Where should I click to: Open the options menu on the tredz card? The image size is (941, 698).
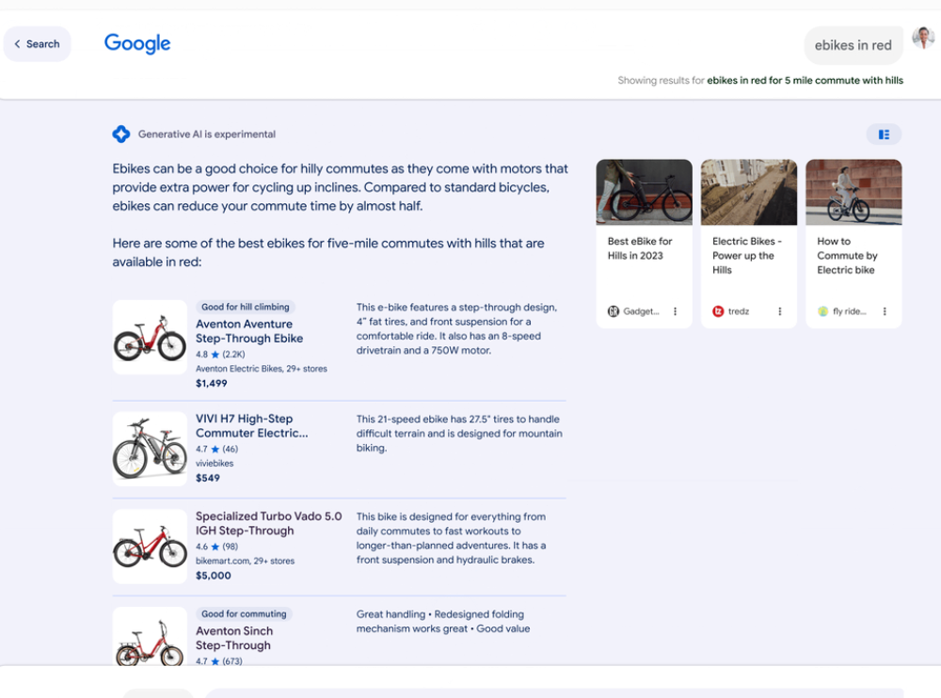tap(779, 310)
